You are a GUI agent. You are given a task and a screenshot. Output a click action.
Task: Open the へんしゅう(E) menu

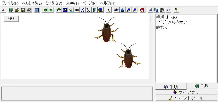tap(32, 3)
